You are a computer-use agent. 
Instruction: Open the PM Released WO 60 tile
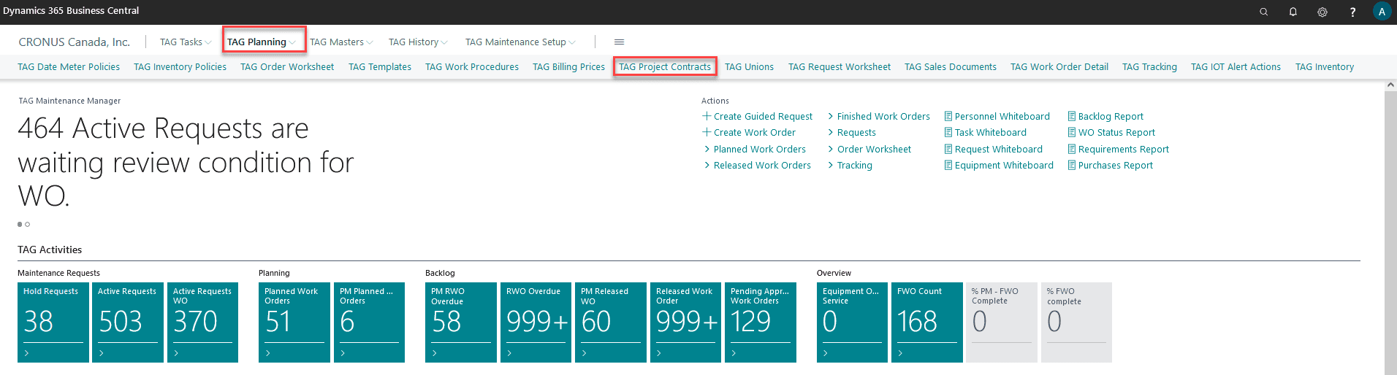click(611, 322)
